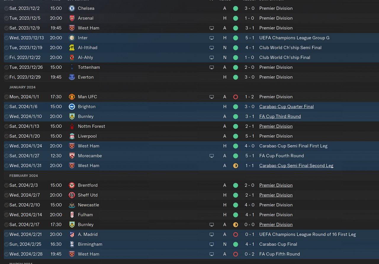Click the Chelsea club badge icon

click(72, 8)
